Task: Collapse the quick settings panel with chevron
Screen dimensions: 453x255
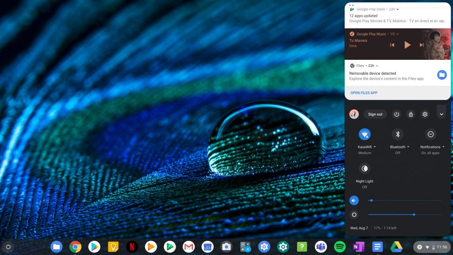Action: point(441,114)
